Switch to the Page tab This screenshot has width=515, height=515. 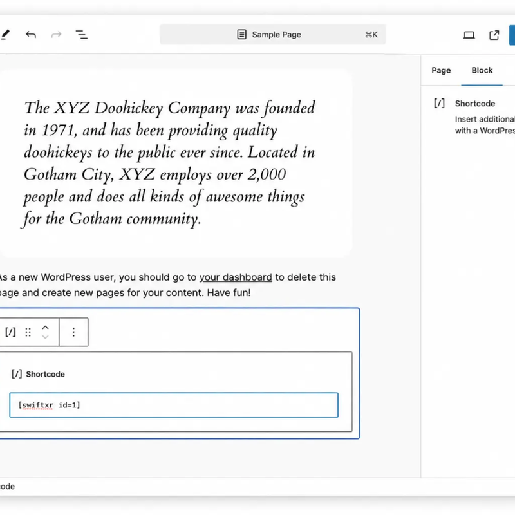[441, 70]
